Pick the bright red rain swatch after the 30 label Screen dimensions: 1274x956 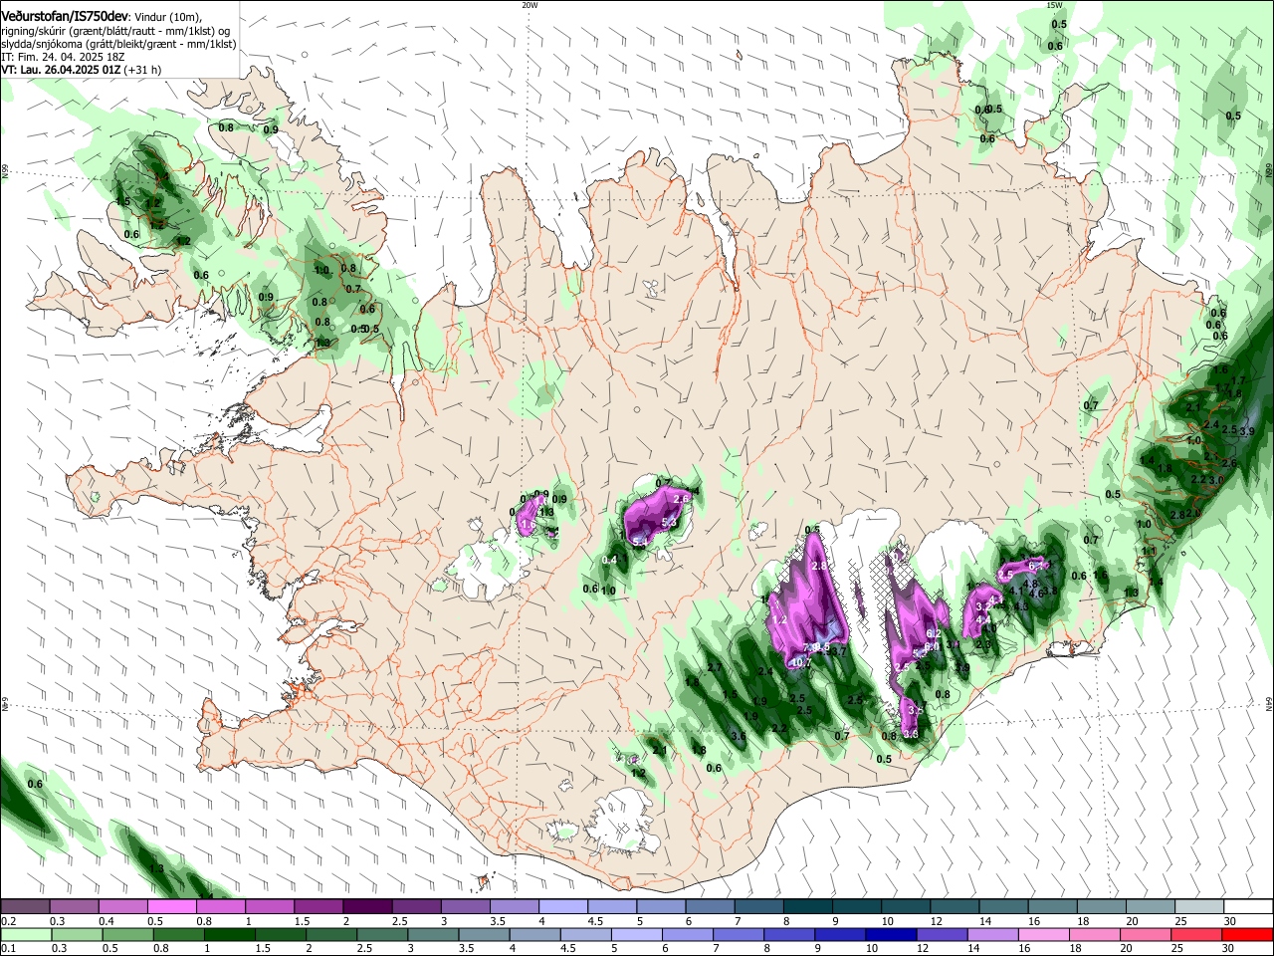point(1249,934)
